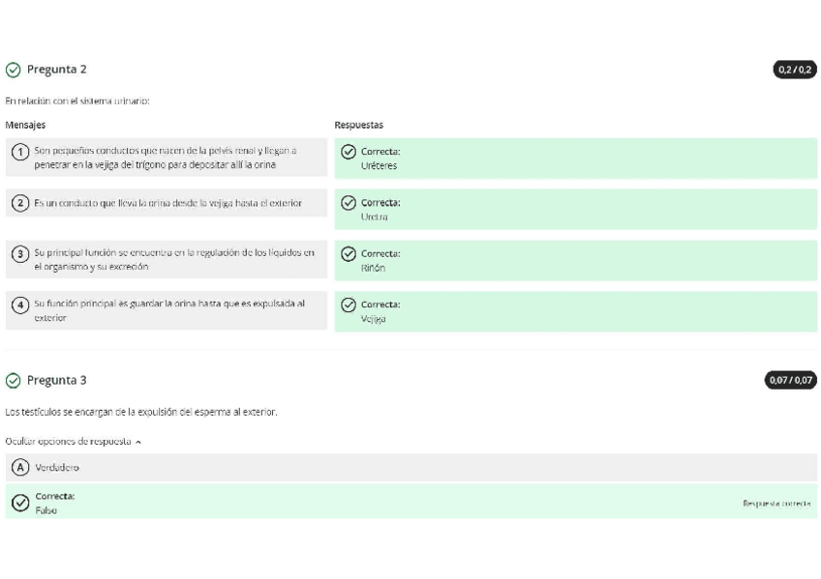
Task: Click the green check icon beside Pregunta 2
Action: [x=13, y=70]
